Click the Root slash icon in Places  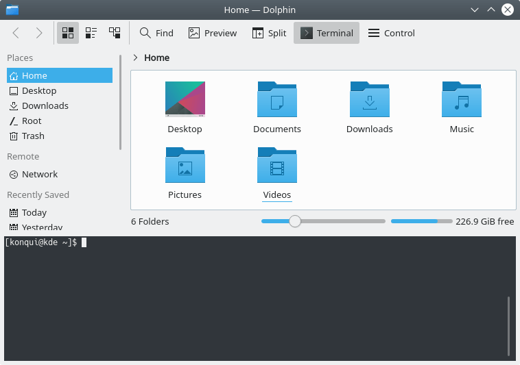tap(14, 121)
